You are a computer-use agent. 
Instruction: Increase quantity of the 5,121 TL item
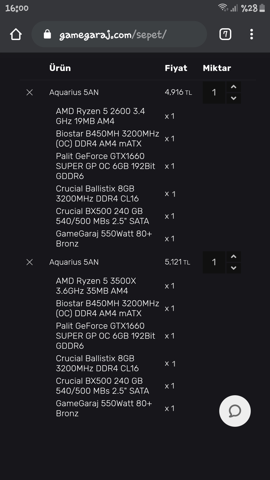[x=234, y=256]
